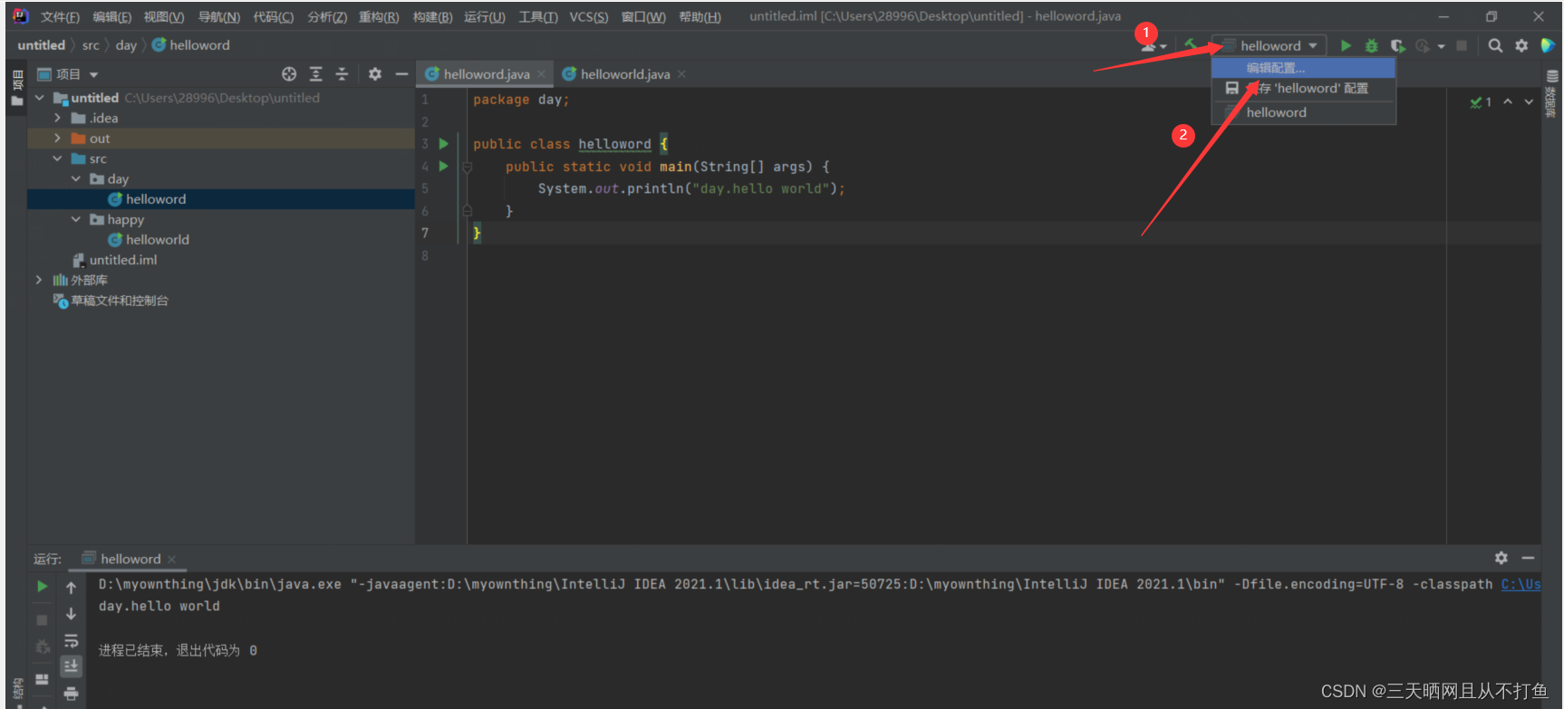Click the stop square in main toolbar

[1462, 45]
